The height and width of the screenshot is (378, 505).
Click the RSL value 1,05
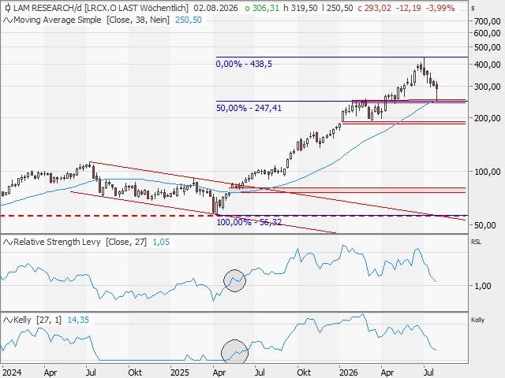pos(161,242)
